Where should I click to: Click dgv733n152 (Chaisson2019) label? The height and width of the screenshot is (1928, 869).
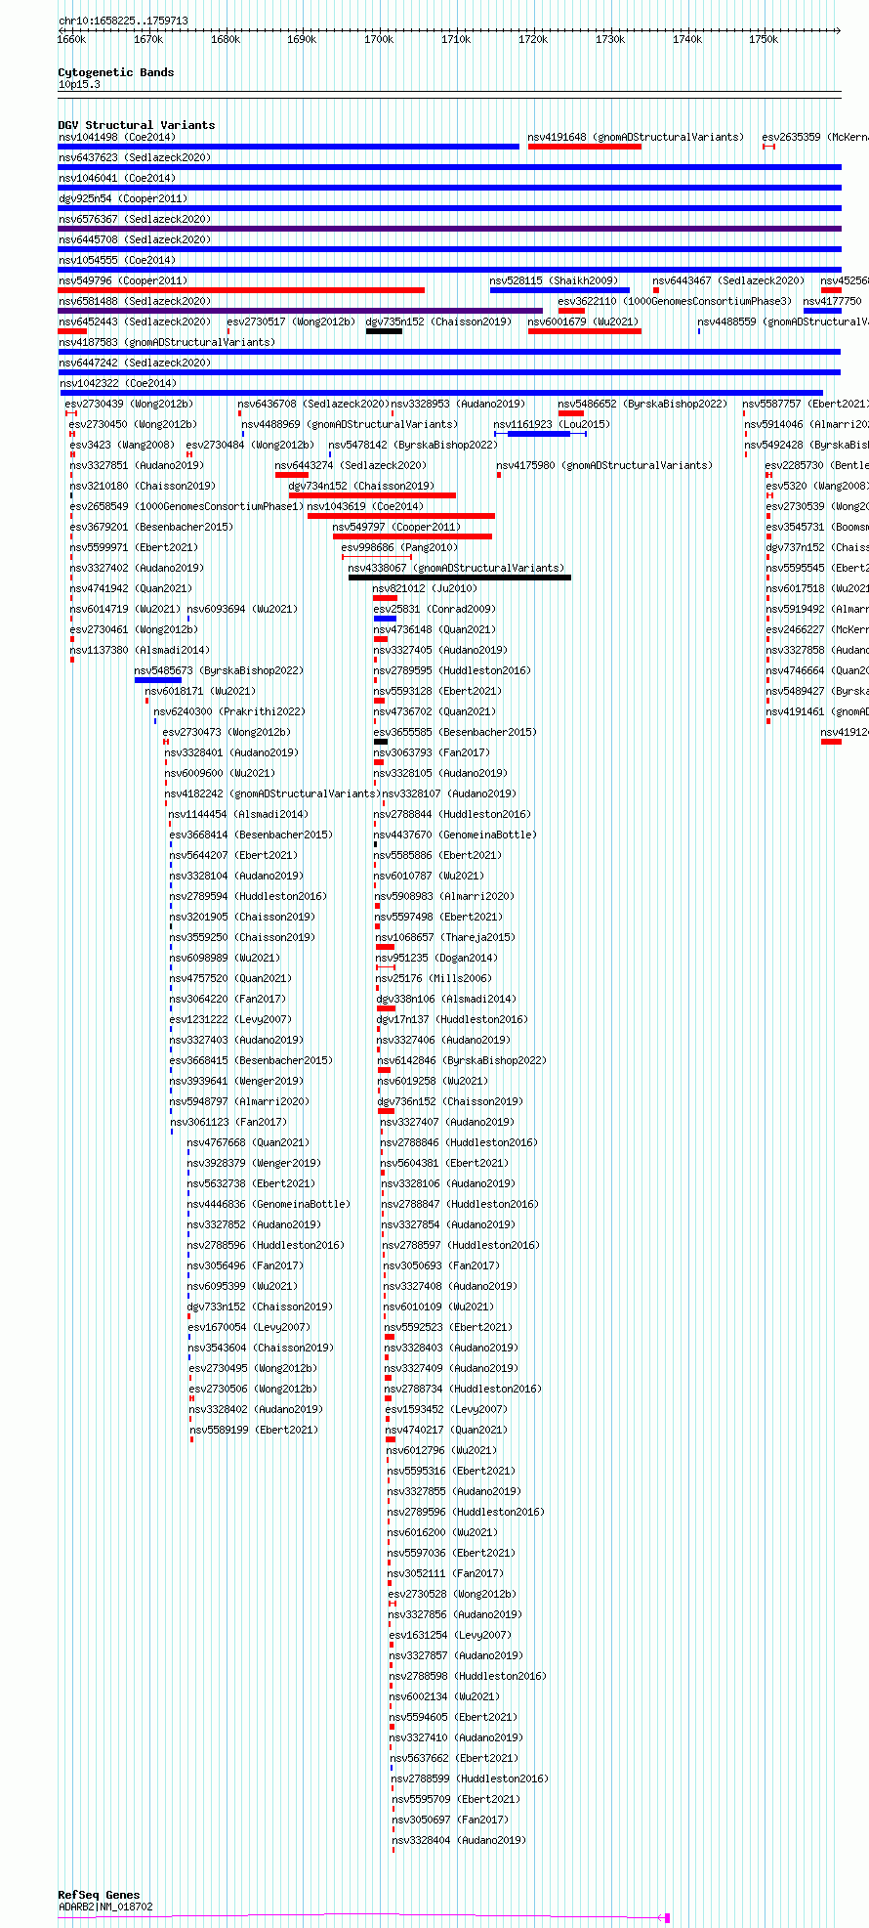pyautogui.click(x=260, y=1307)
